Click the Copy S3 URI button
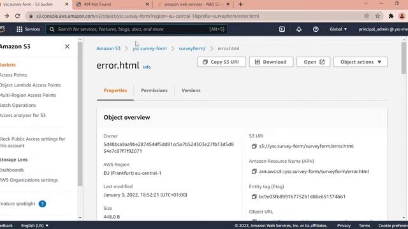 point(221,62)
